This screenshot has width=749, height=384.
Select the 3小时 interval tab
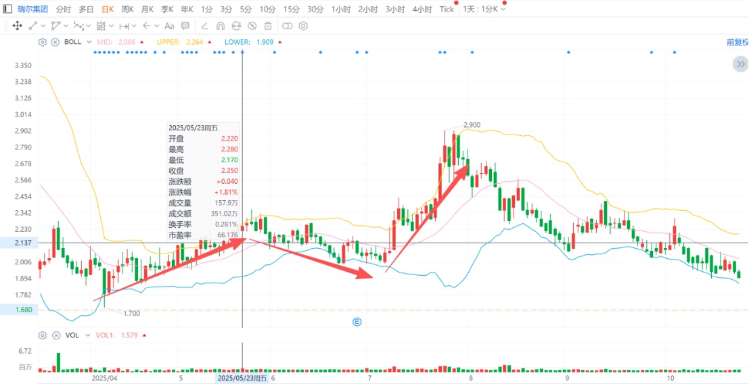[395, 9]
